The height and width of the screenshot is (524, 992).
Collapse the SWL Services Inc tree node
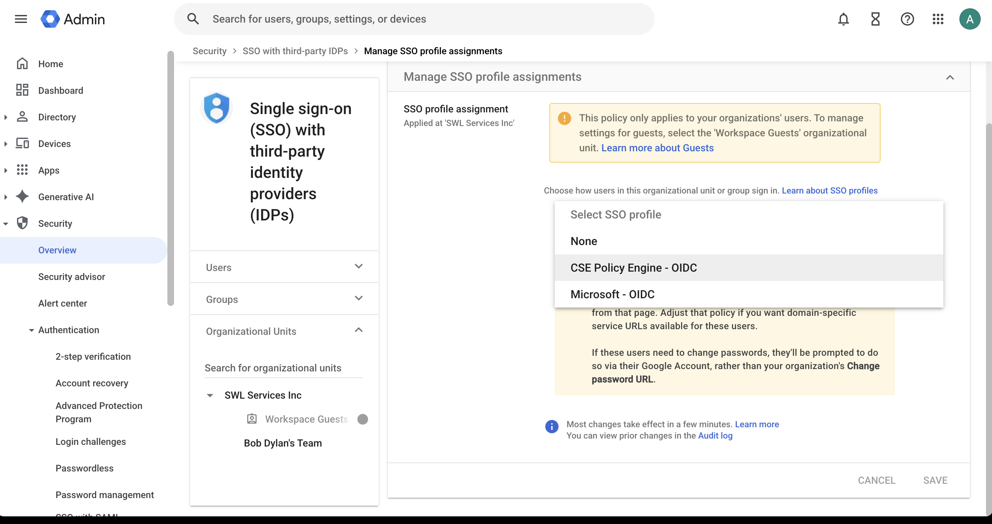click(210, 396)
